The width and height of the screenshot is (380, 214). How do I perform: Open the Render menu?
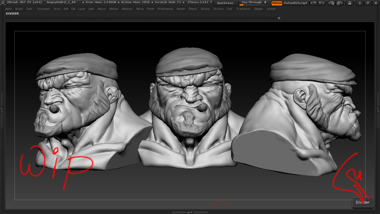pyautogui.click(x=181, y=9)
